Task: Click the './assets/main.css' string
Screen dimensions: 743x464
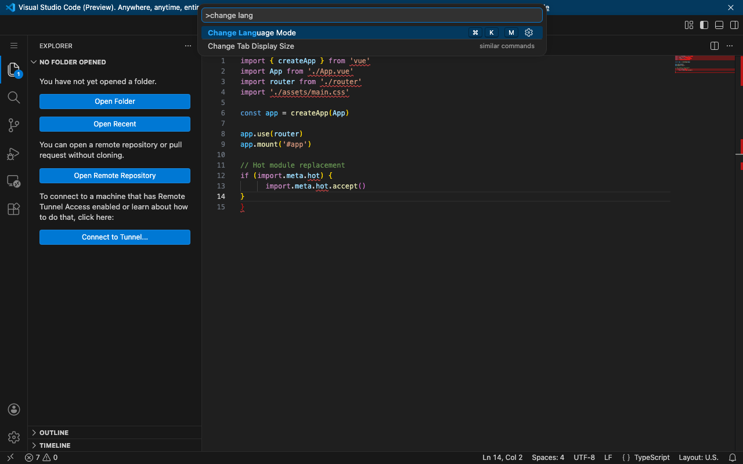Action: (x=309, y=92)
